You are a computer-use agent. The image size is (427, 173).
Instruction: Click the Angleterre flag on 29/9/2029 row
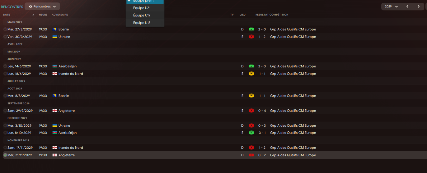tap(54, 111)
